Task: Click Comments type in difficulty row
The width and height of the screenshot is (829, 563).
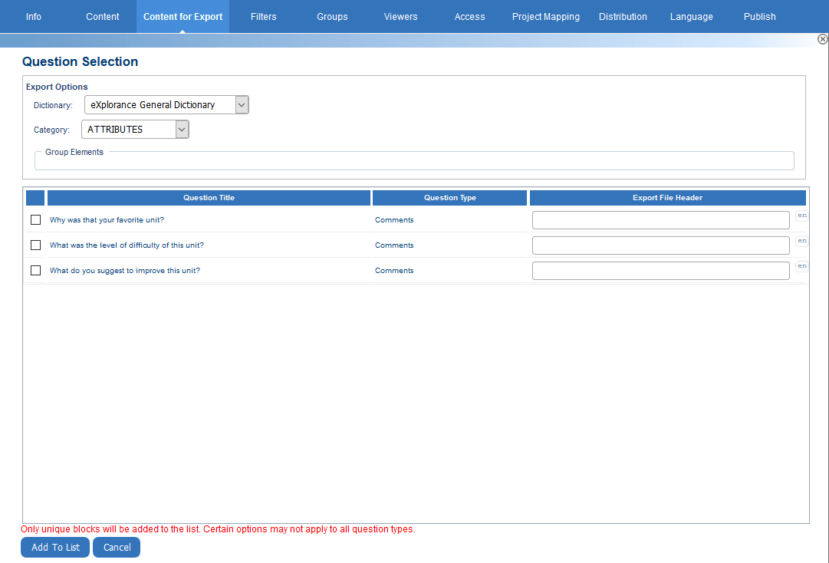Action: pos(394,245)
